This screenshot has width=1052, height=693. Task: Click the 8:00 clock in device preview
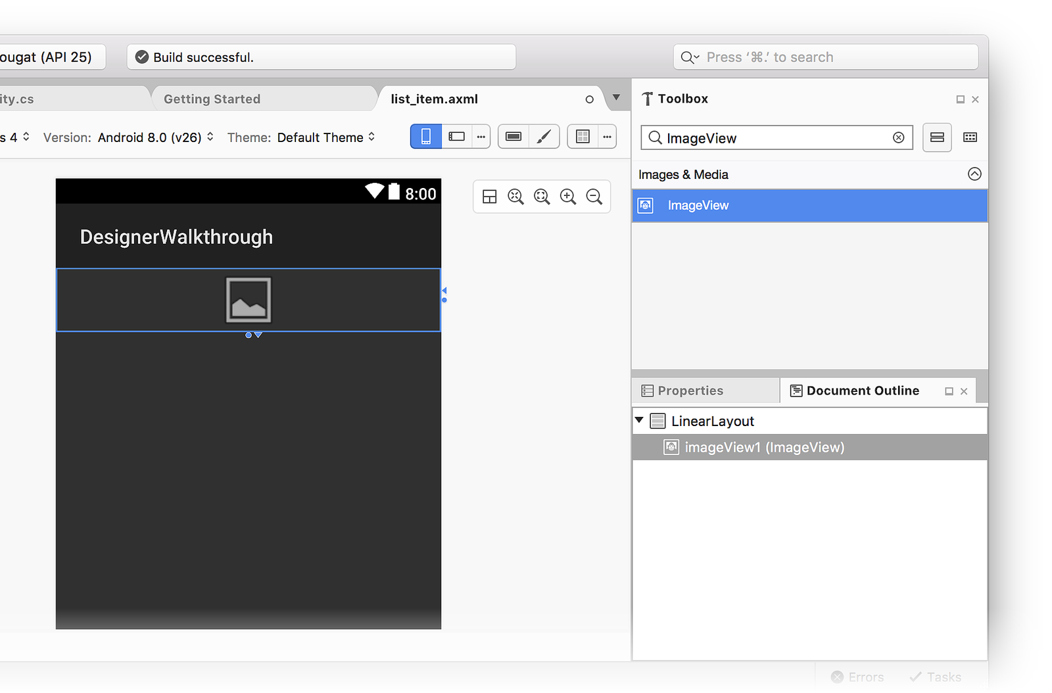click(x=421, y=194)
